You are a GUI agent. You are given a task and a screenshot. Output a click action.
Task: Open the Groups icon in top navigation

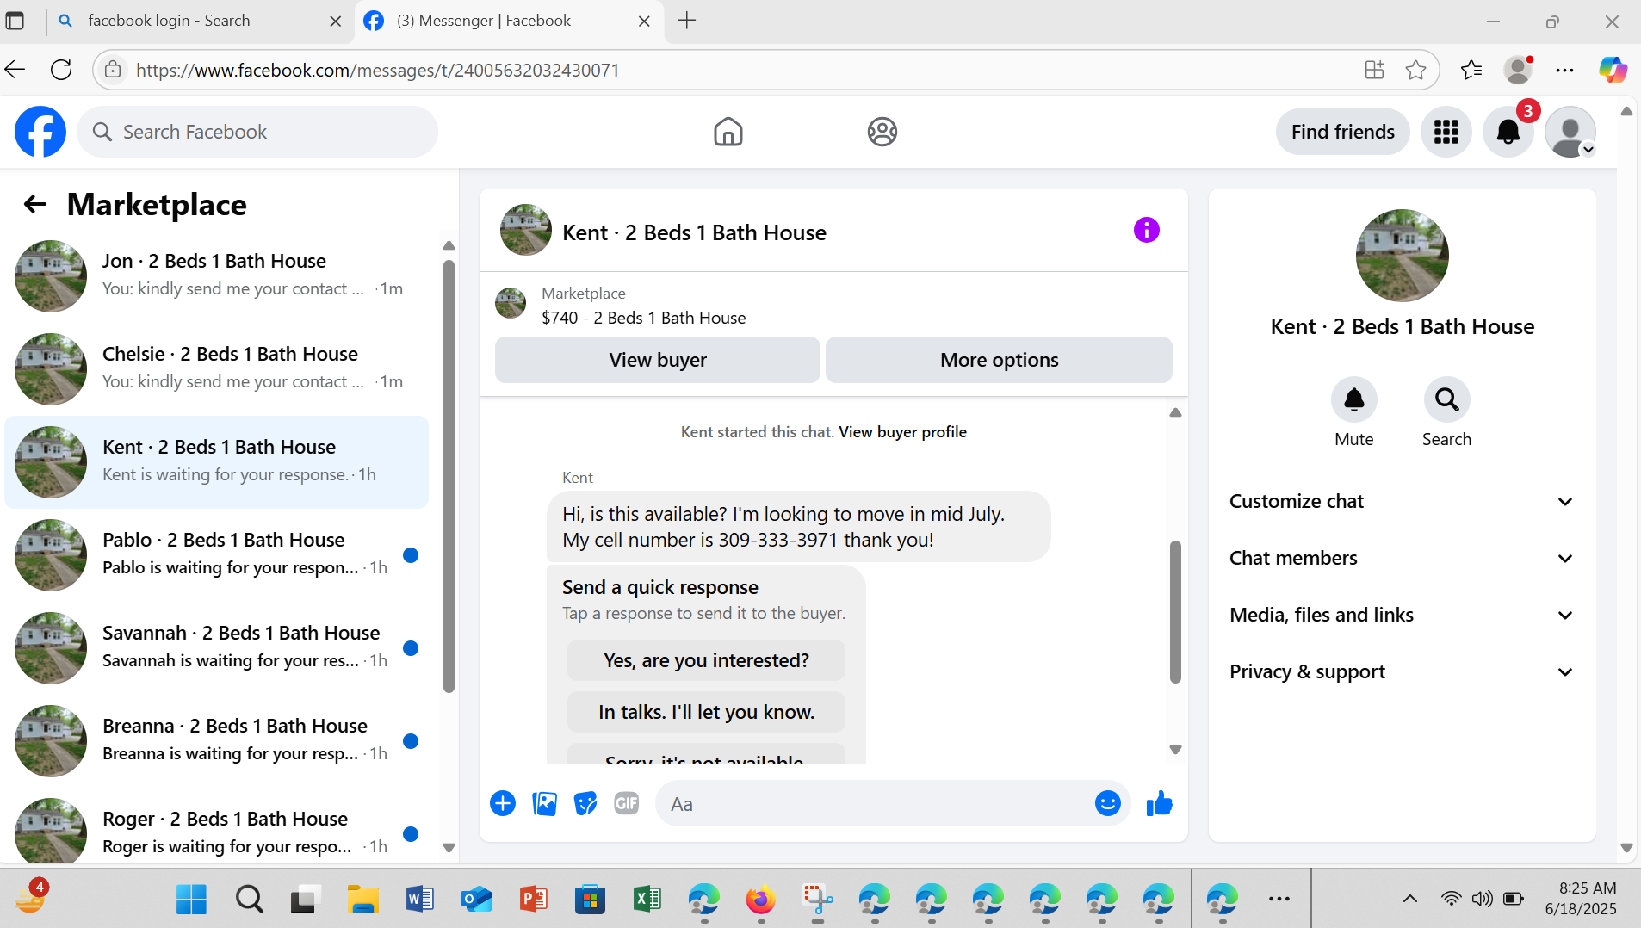(x=882, y=132)
